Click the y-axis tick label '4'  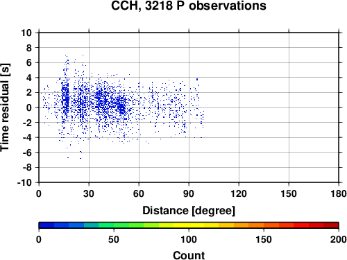pyautogui.click(x=29, y=78)
